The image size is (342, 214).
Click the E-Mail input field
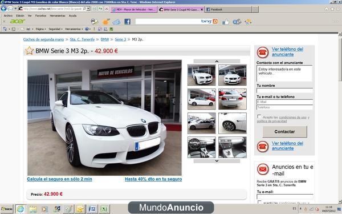tap(284, 102)
